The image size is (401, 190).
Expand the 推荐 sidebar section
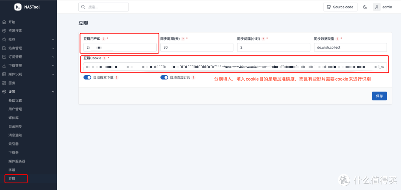pos(28,39)
